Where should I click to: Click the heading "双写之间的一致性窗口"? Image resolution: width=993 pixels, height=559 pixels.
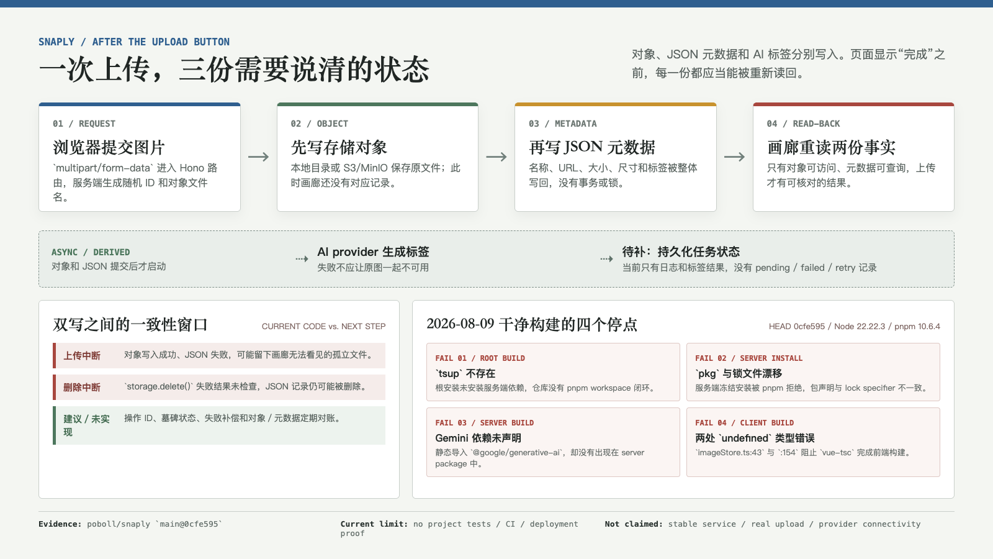point(130,324)
